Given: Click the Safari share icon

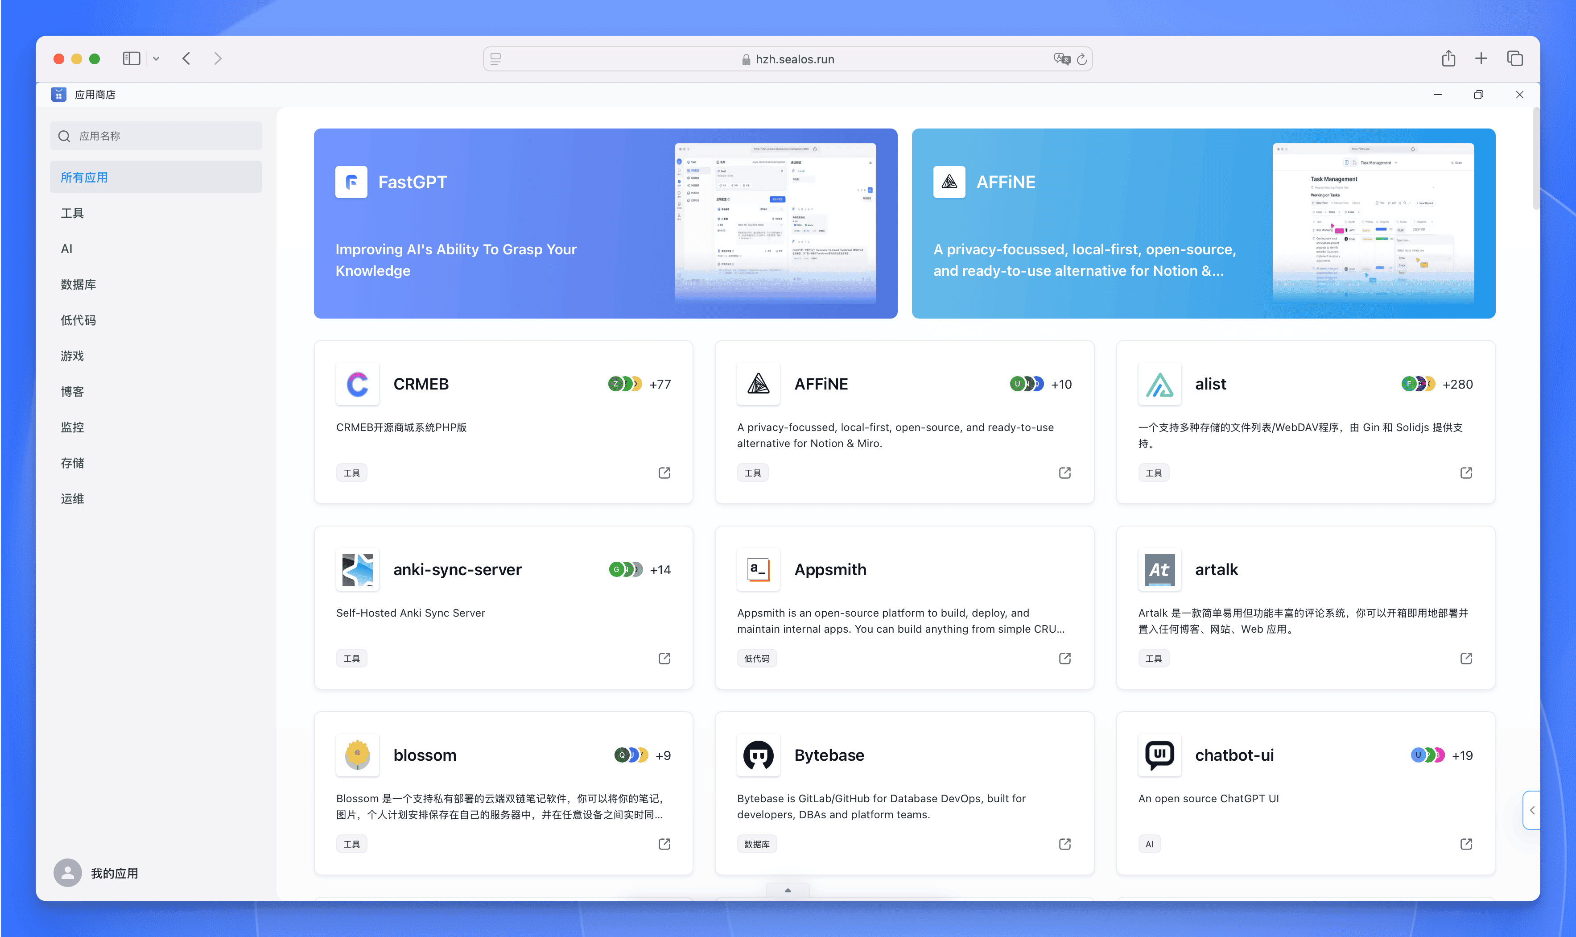Looking at the screenshot, I should pos(1448,59).
